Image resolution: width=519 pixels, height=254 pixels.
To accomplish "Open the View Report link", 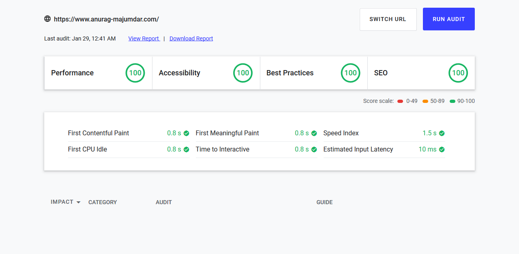I will pos(144,38).
